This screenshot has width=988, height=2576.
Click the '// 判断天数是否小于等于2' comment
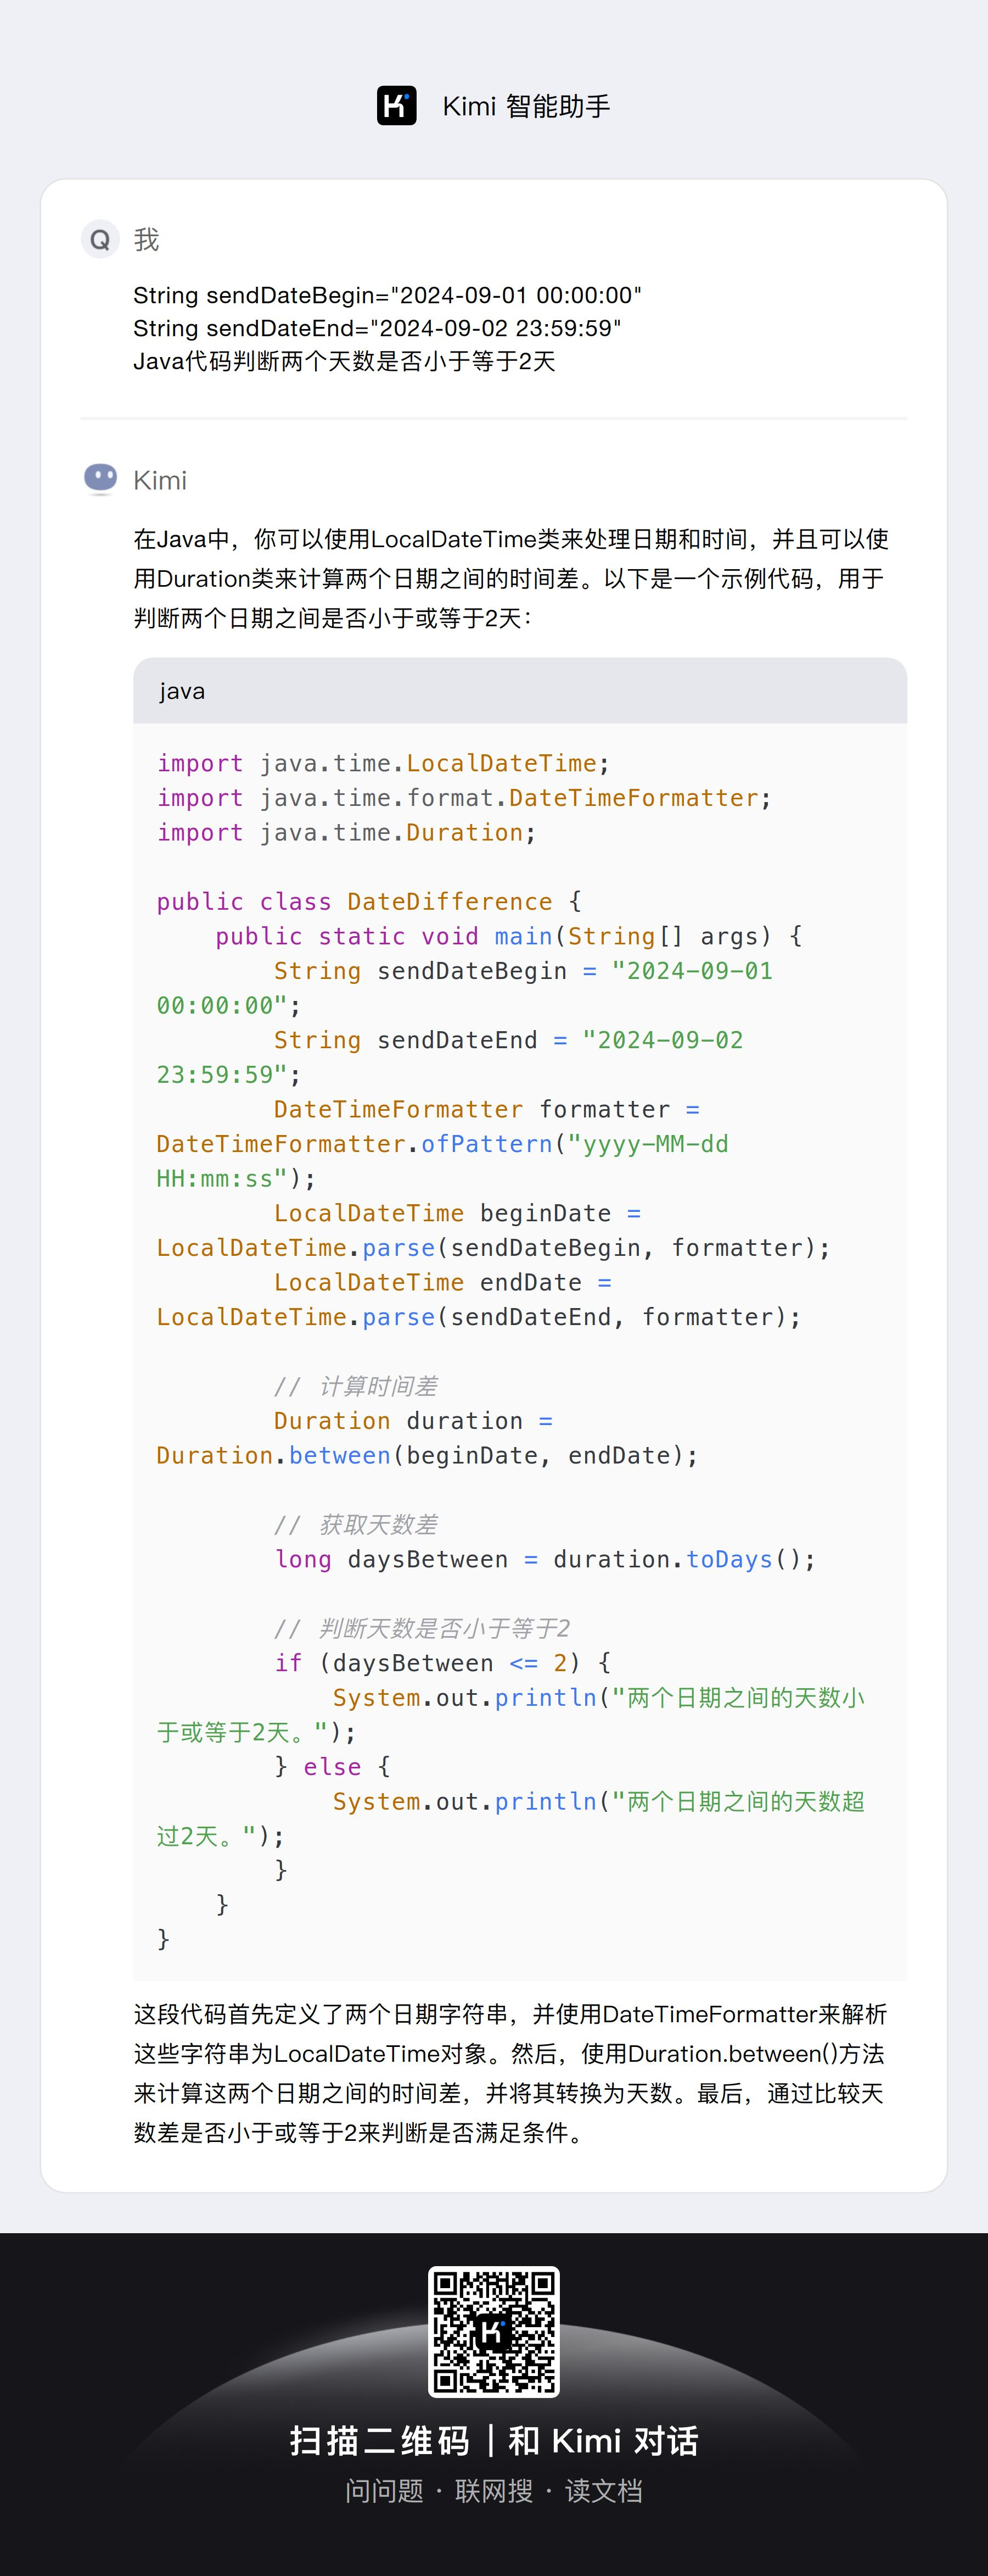[x=422, y=1629]
